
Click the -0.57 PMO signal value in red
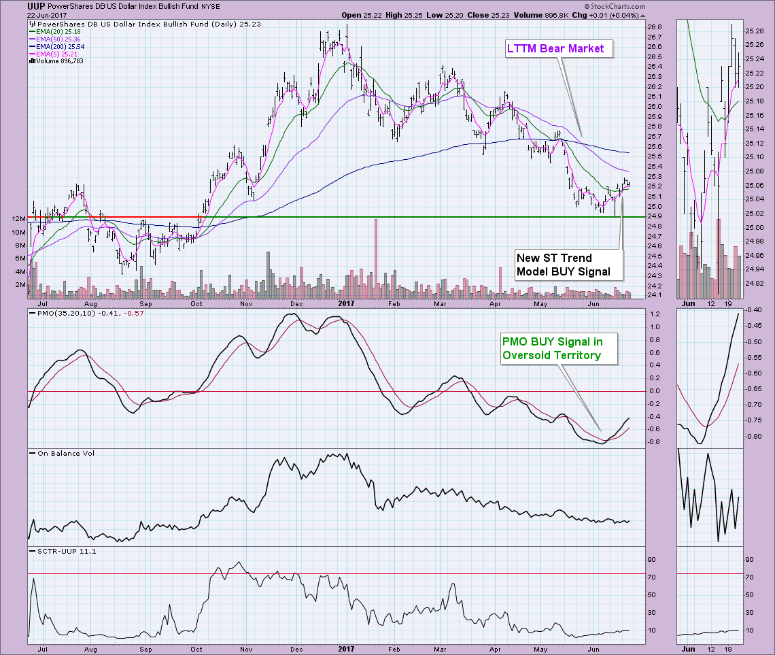tap(133, 314)
